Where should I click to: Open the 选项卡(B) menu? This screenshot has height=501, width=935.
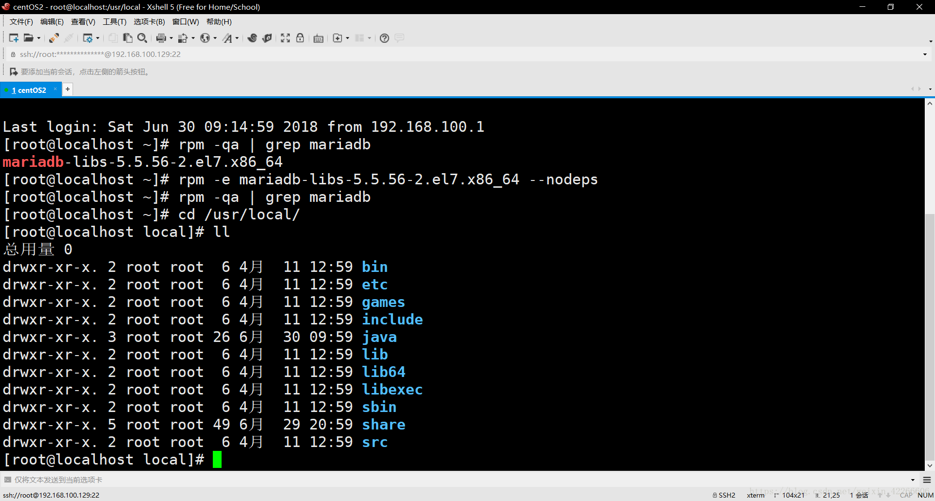(x=150, y=22)
